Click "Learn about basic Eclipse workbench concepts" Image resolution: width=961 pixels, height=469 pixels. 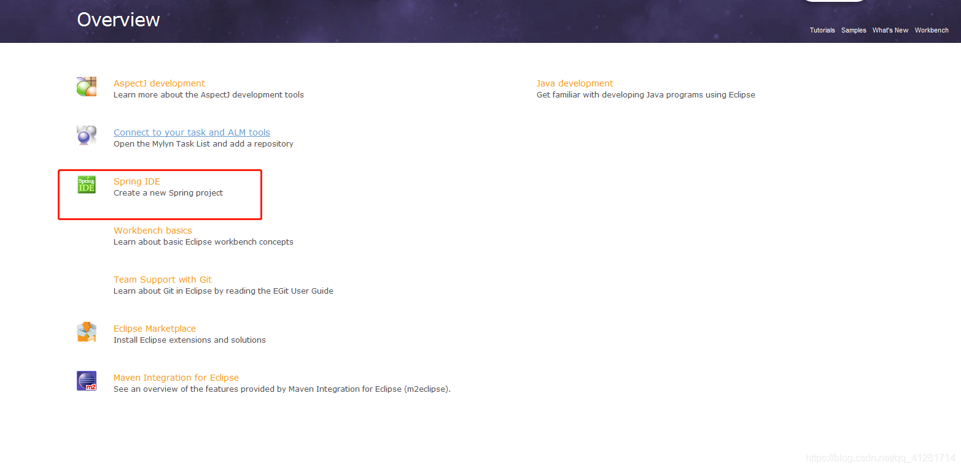203,242
